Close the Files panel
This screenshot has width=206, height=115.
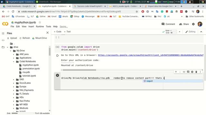click(x=47, y=33)
